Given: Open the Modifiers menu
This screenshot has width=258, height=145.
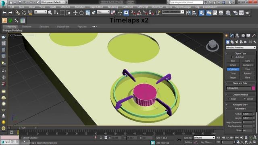Looking at the screenshot, I should [x=65, y=7].
